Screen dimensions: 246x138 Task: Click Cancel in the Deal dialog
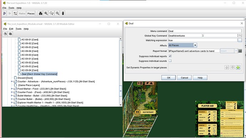[184, 78]
